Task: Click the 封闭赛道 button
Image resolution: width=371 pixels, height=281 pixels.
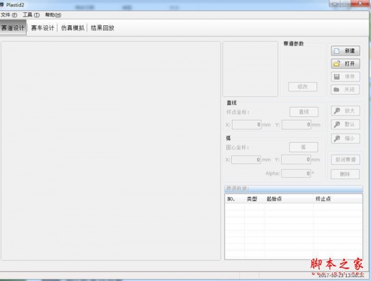Action: pyautogui.click(x=345, y=160)
